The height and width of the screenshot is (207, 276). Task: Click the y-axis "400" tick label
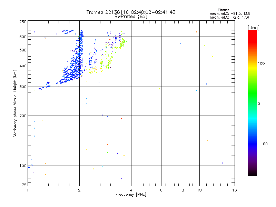click(23, 66)
